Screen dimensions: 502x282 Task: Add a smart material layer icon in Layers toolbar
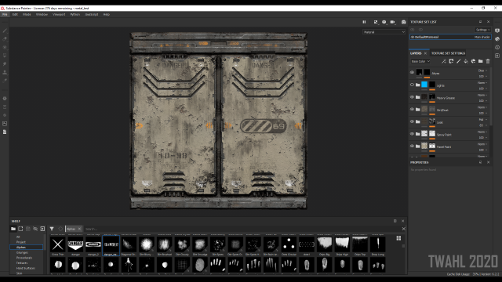(473, 61)
